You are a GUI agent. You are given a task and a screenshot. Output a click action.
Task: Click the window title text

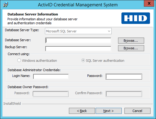pos(78,5)
